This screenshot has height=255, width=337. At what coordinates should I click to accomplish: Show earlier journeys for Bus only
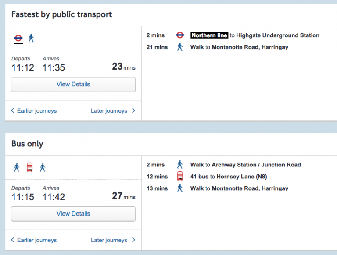click(34, 240)
